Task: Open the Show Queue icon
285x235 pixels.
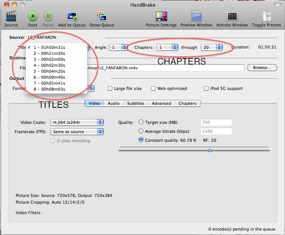Action: (x=102, y=16)
